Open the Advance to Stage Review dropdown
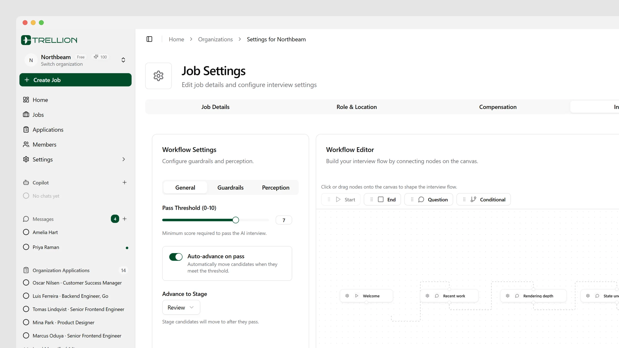 [181, 307]
